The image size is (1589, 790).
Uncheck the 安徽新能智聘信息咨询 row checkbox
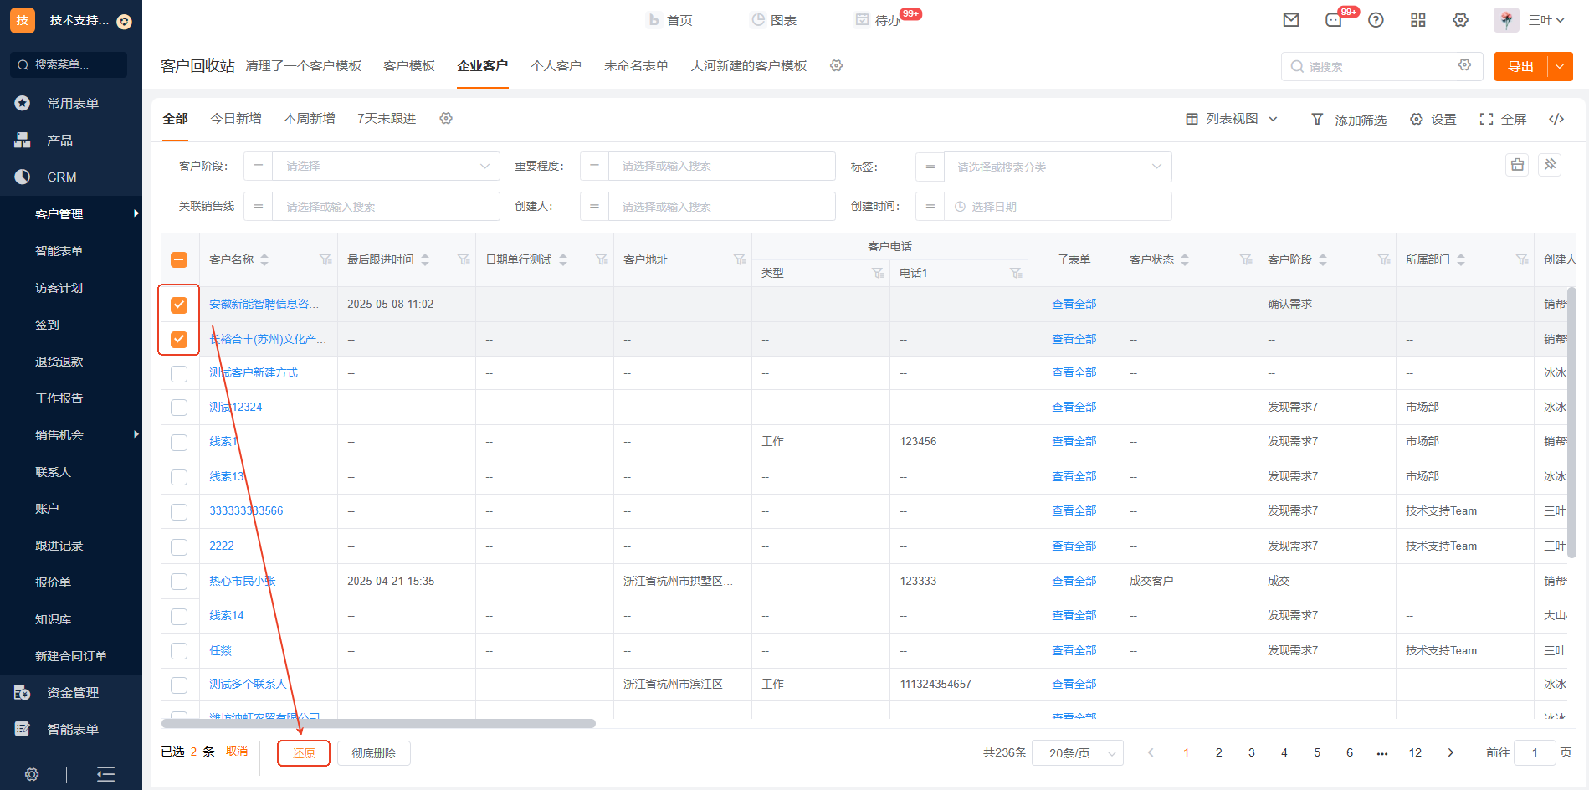tap(179, 305)
